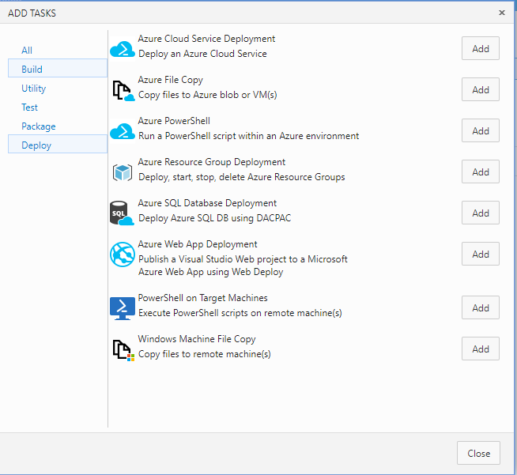Viewport: 517px width, 475px height.
Task: Click the Azure PowerShell cloud icon
Action: (x=123, y=131)
